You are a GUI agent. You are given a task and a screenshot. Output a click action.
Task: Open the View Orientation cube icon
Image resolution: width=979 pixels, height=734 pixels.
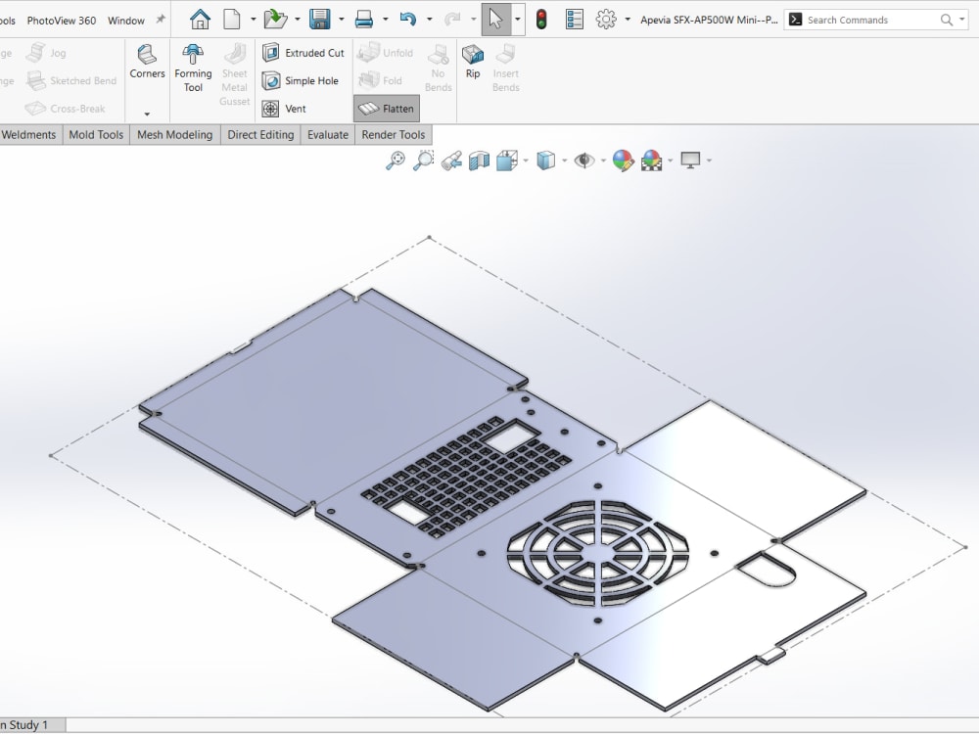507,161
